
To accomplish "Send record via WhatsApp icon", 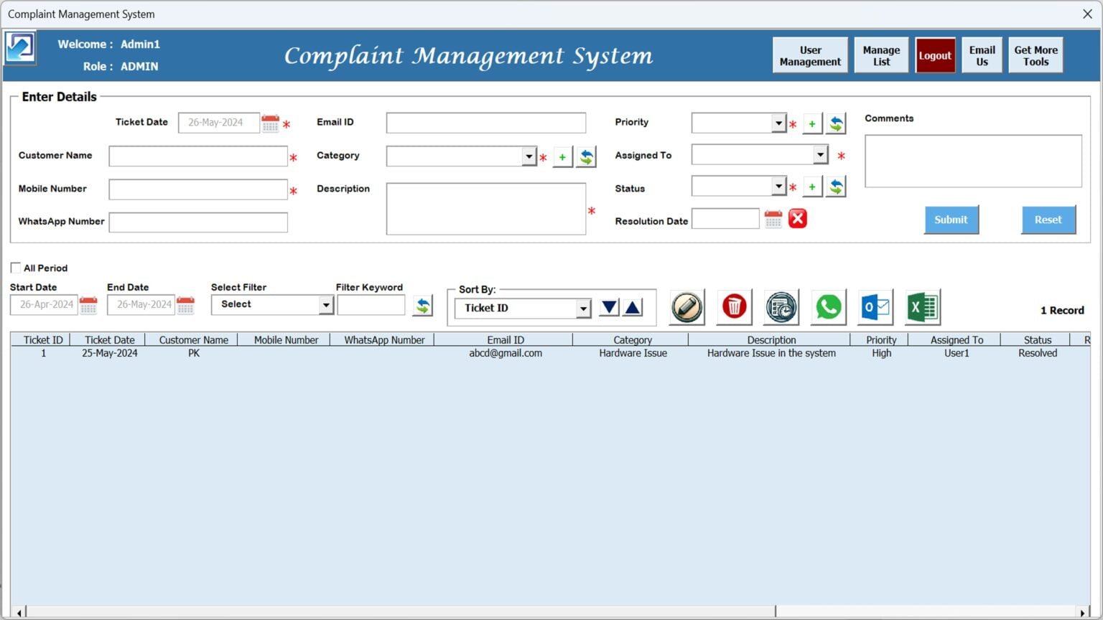I will point(828,306).
